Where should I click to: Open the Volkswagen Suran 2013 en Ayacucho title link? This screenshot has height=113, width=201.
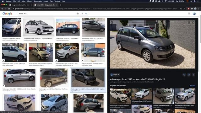[x=137, y=79]
